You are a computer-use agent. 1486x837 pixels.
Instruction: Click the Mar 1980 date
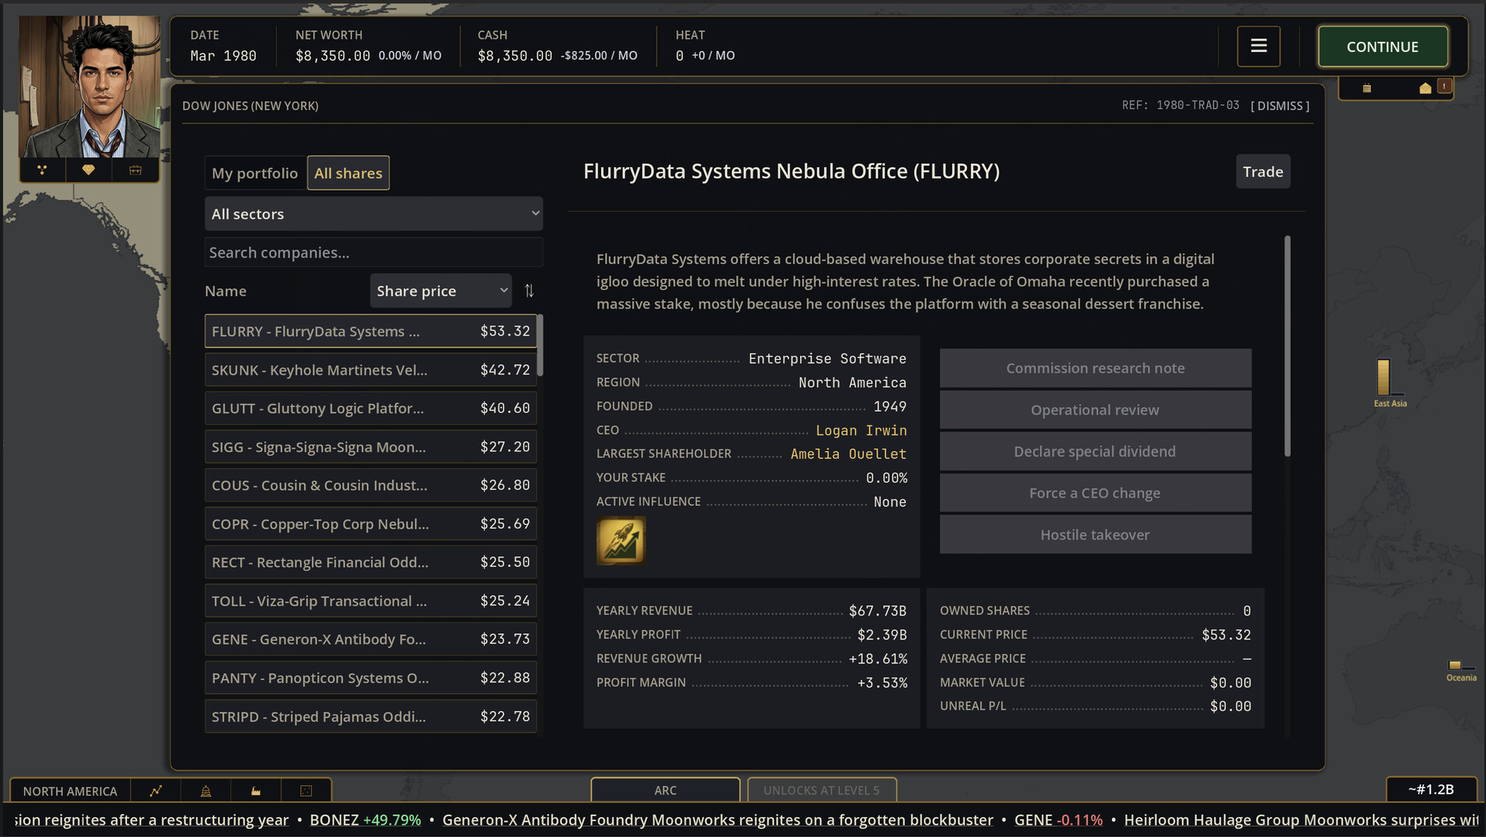pyautogui.click(x=223, y=56)
